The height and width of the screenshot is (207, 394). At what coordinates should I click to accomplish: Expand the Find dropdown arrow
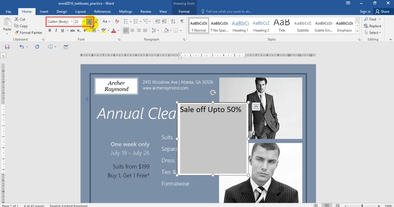(380, 19)
